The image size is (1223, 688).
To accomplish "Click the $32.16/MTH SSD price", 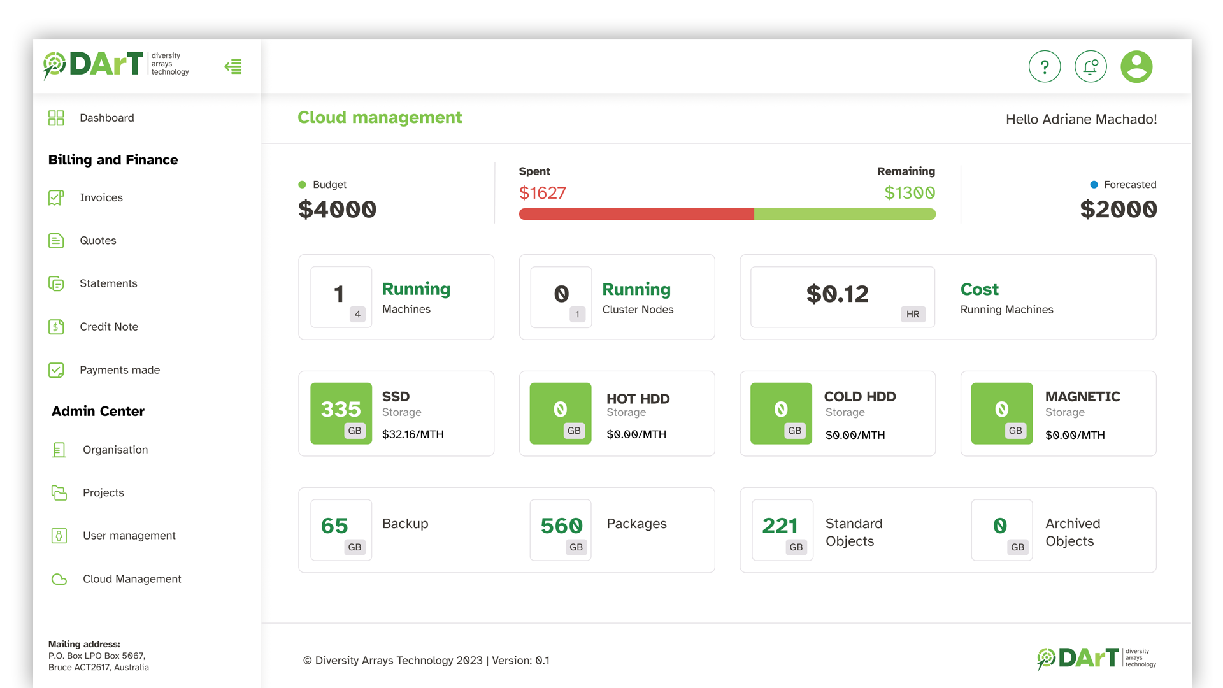I will click(413, 434).
